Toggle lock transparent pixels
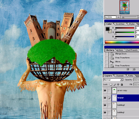 [x=111, y=84]
